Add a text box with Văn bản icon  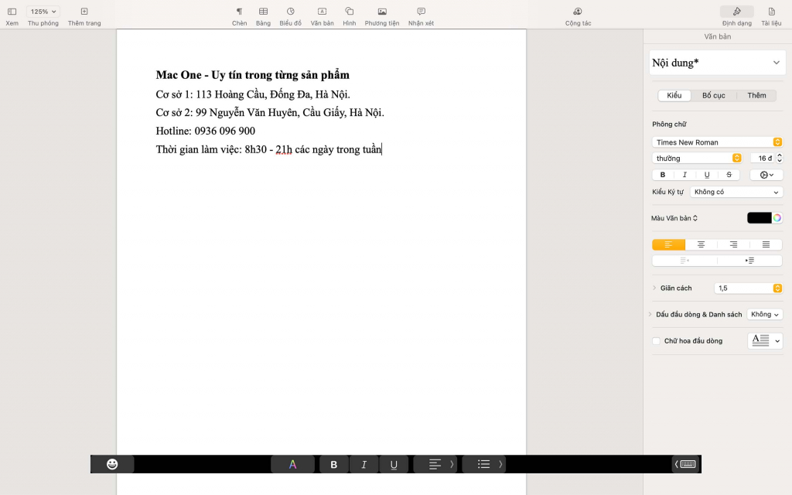(x=322, y=11)
